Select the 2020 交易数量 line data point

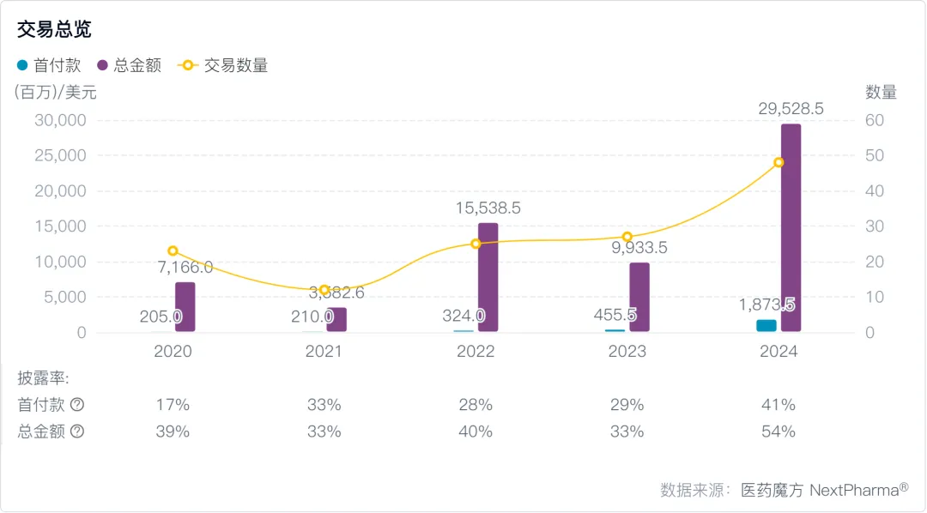(x=173, y=250)
